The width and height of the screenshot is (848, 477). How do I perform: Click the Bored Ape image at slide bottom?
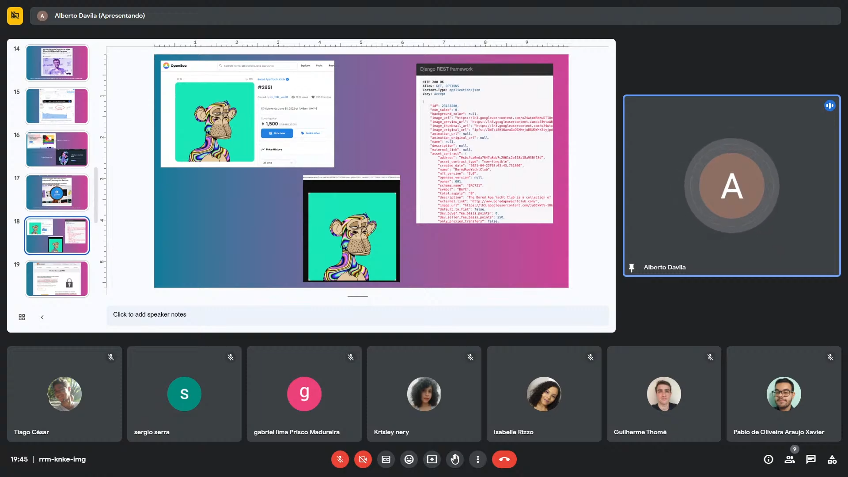352,236
